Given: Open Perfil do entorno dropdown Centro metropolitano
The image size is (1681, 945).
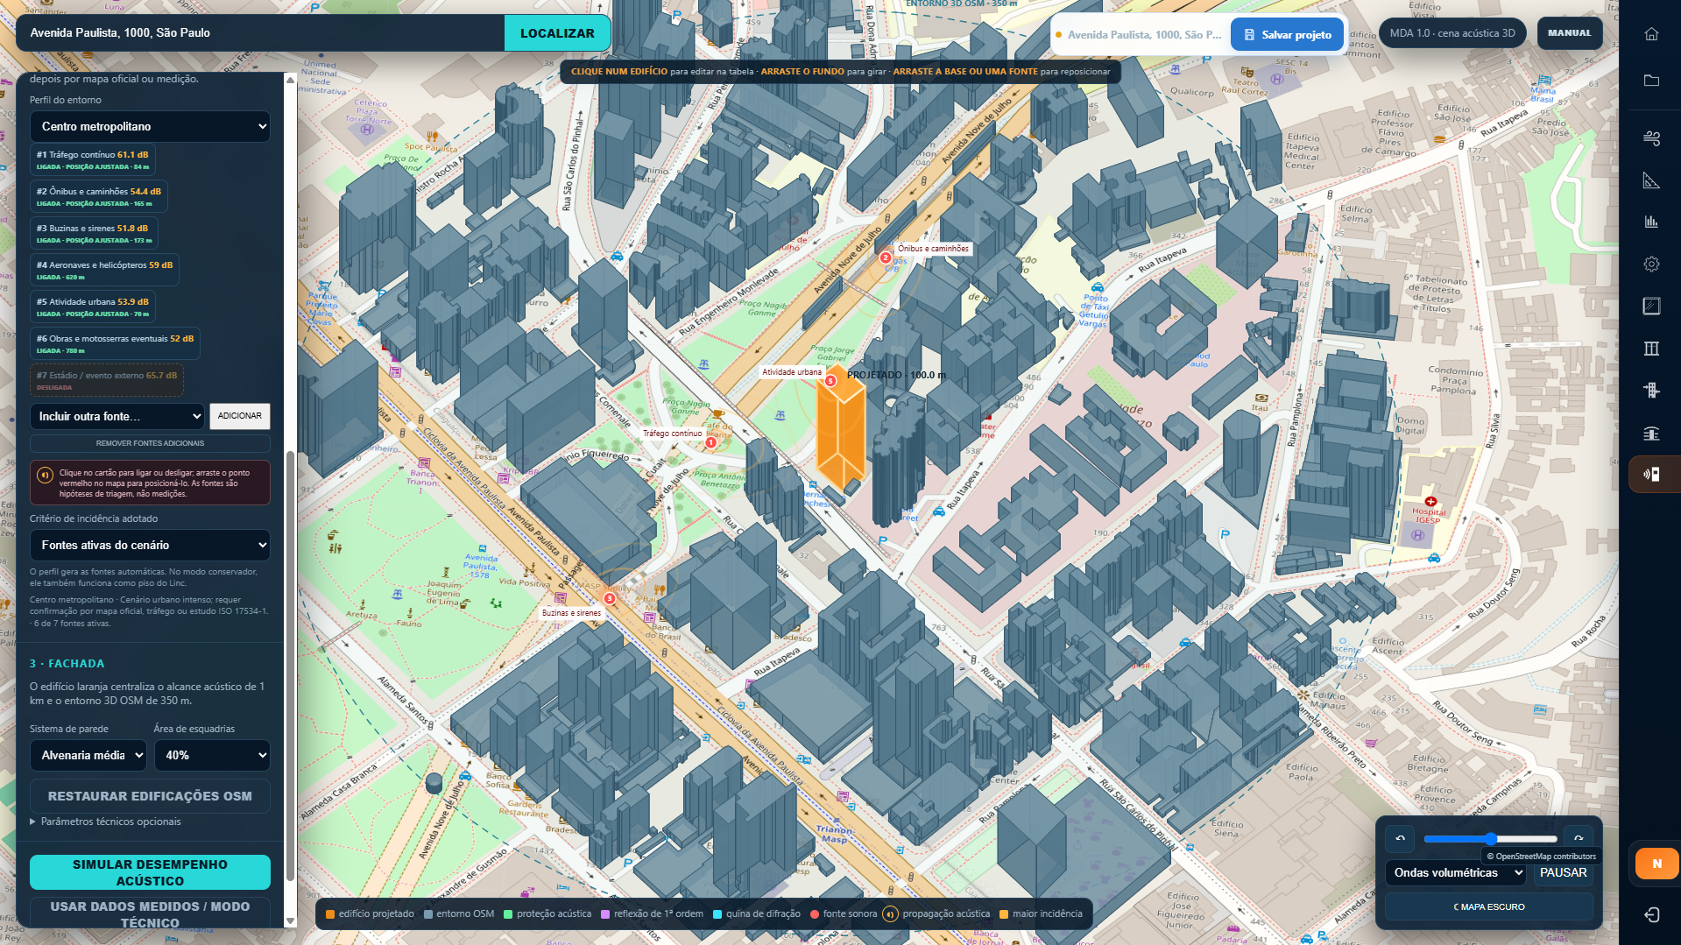Looking at the screenshot, I should coord(150,126).
